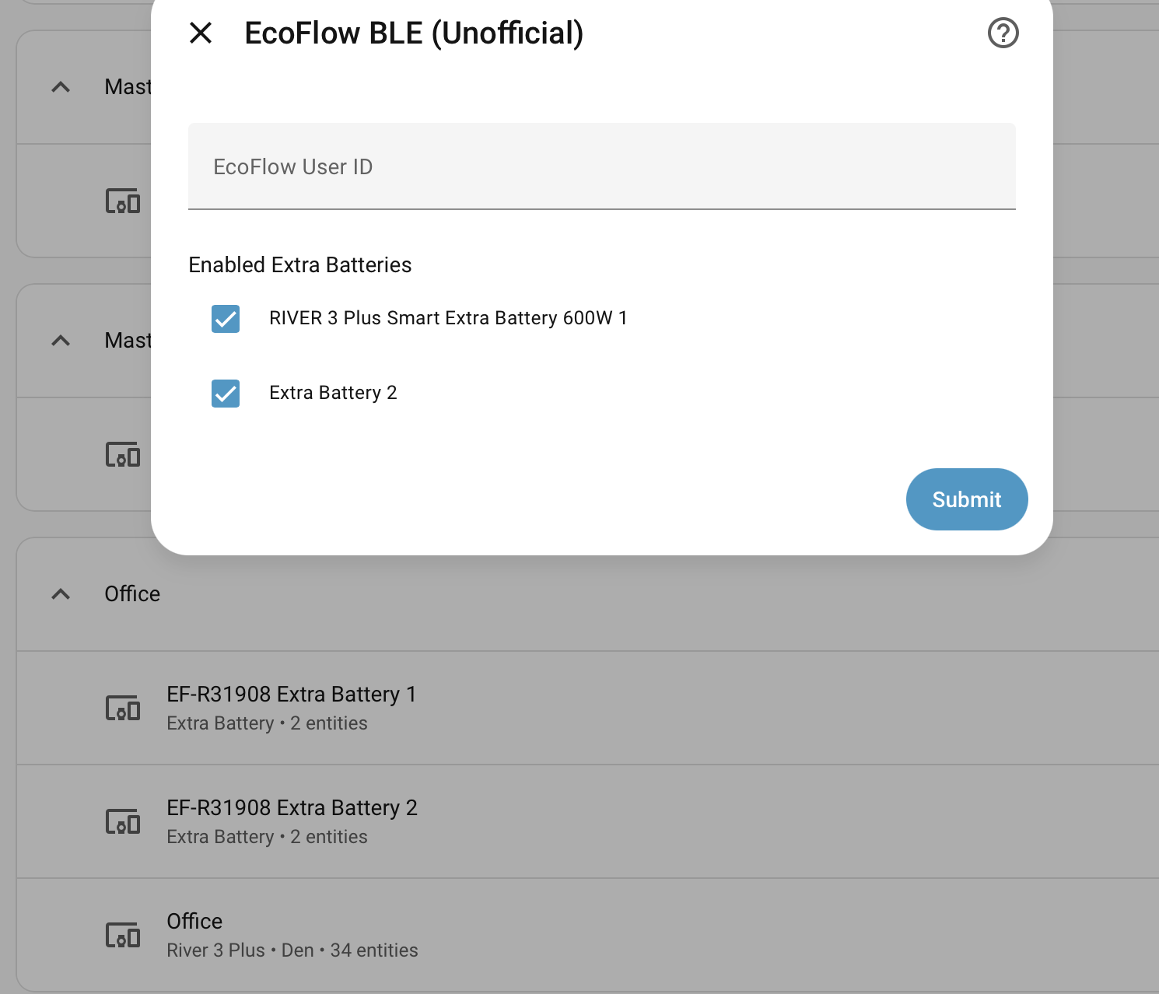This screenshot has height=994, width=1159.
Task: Click the EcoFlow User ID field
Action: [601, 166]
